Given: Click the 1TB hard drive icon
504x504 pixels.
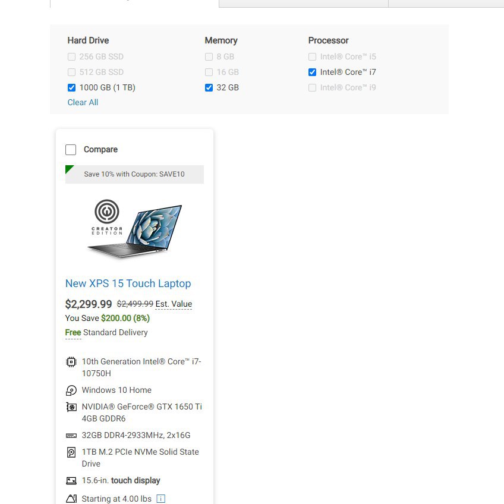Looking at the screenshot, I should click(x=71, y=452).
